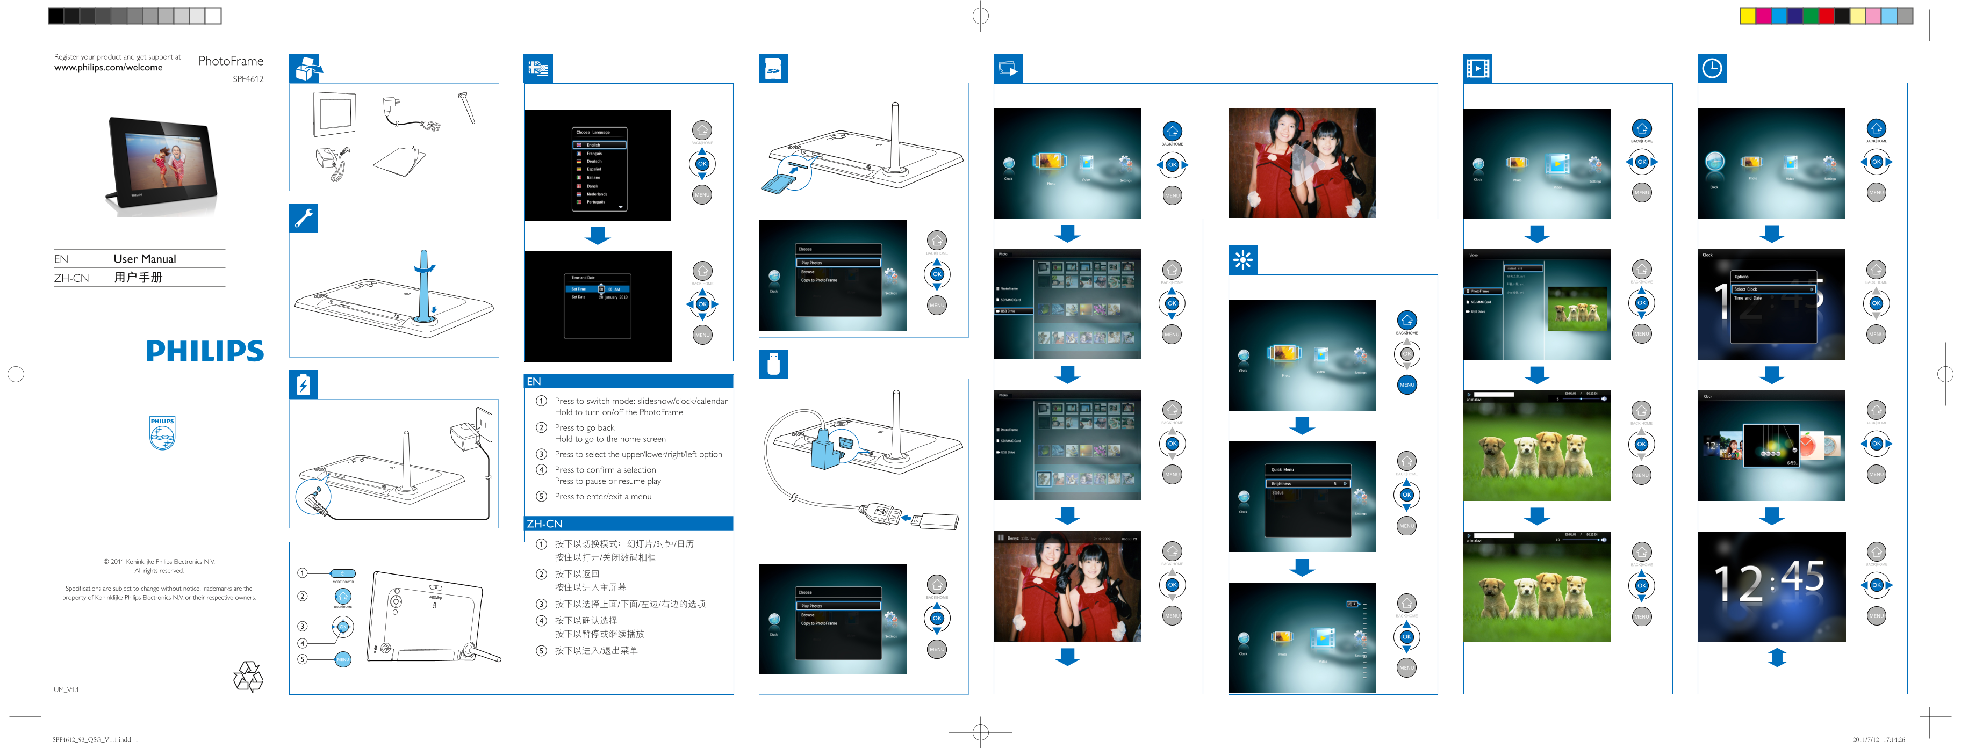Click the MODE|POWER button in the button legend

[x=342, y=573]
